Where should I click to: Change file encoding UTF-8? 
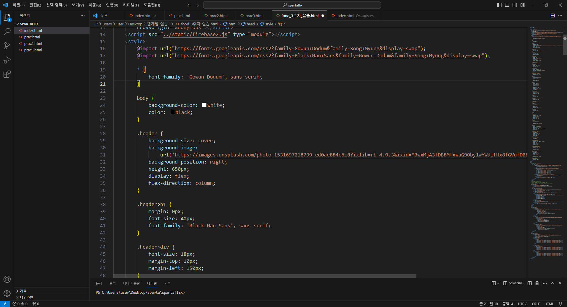pyautogui.click(x=523, y=304)
